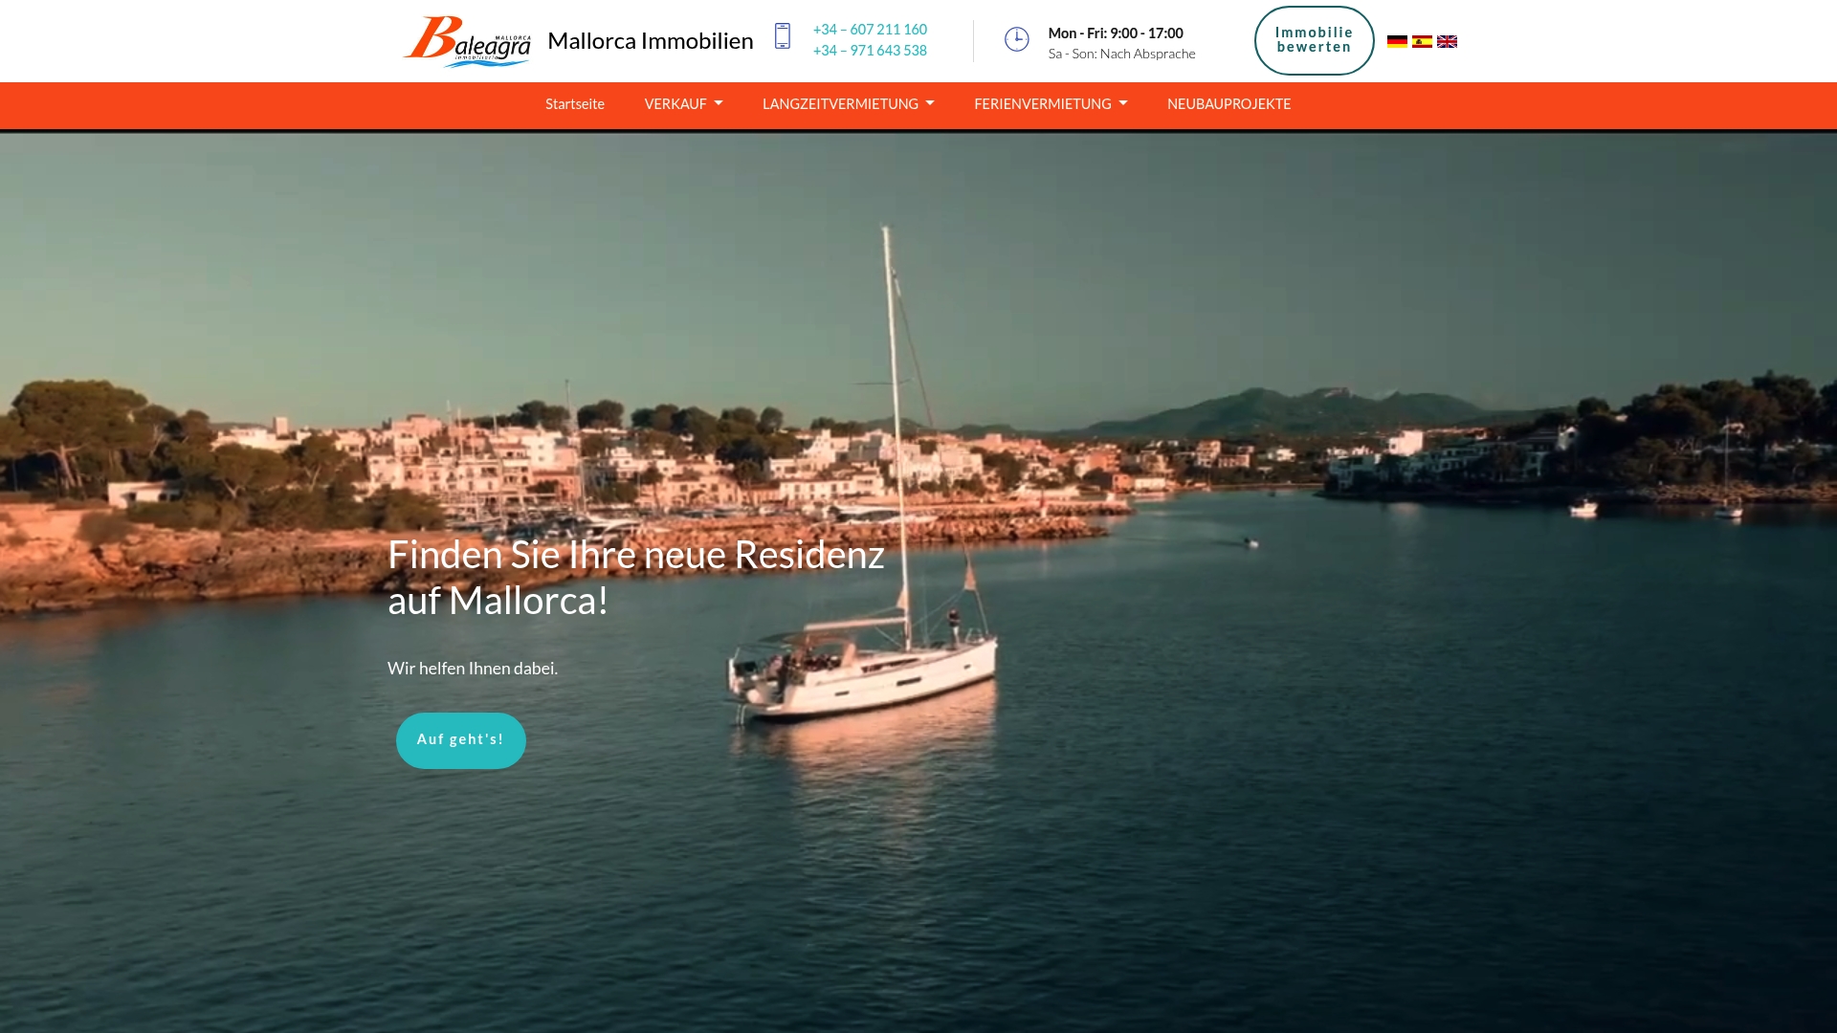The width and height of the screenshot is (1837, 1033).
Task: Expand the FERIENVERMIETUNG dropdown menu
Action: (1051, 103)
